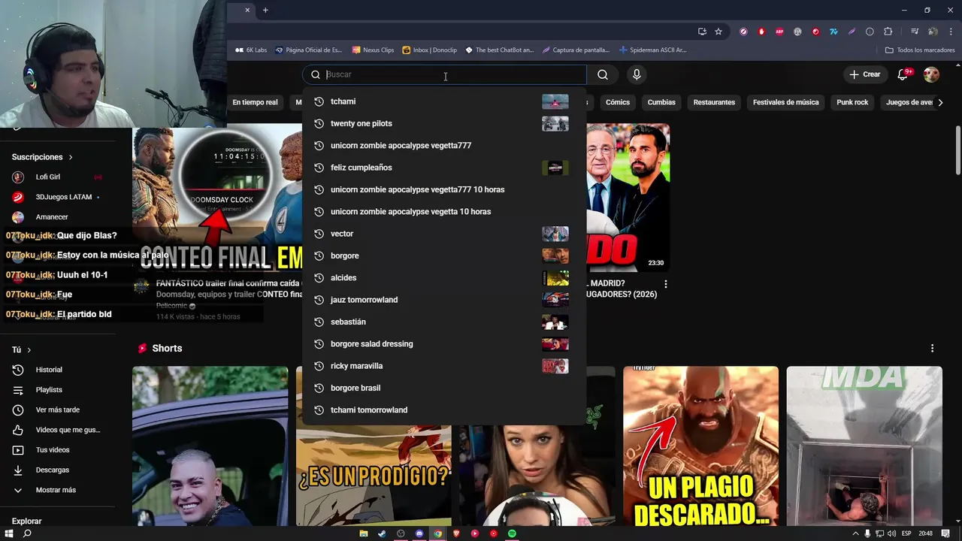Open the YouTube account avatar menu
The width and height of the screenshot is (962, 541).
point(931,74)
